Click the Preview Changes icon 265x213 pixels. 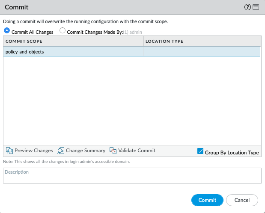(x=9, y=151)
